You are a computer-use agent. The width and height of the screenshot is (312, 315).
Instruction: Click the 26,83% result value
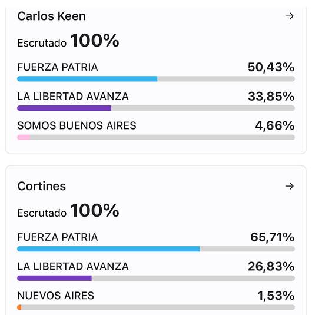coord(271,266)
